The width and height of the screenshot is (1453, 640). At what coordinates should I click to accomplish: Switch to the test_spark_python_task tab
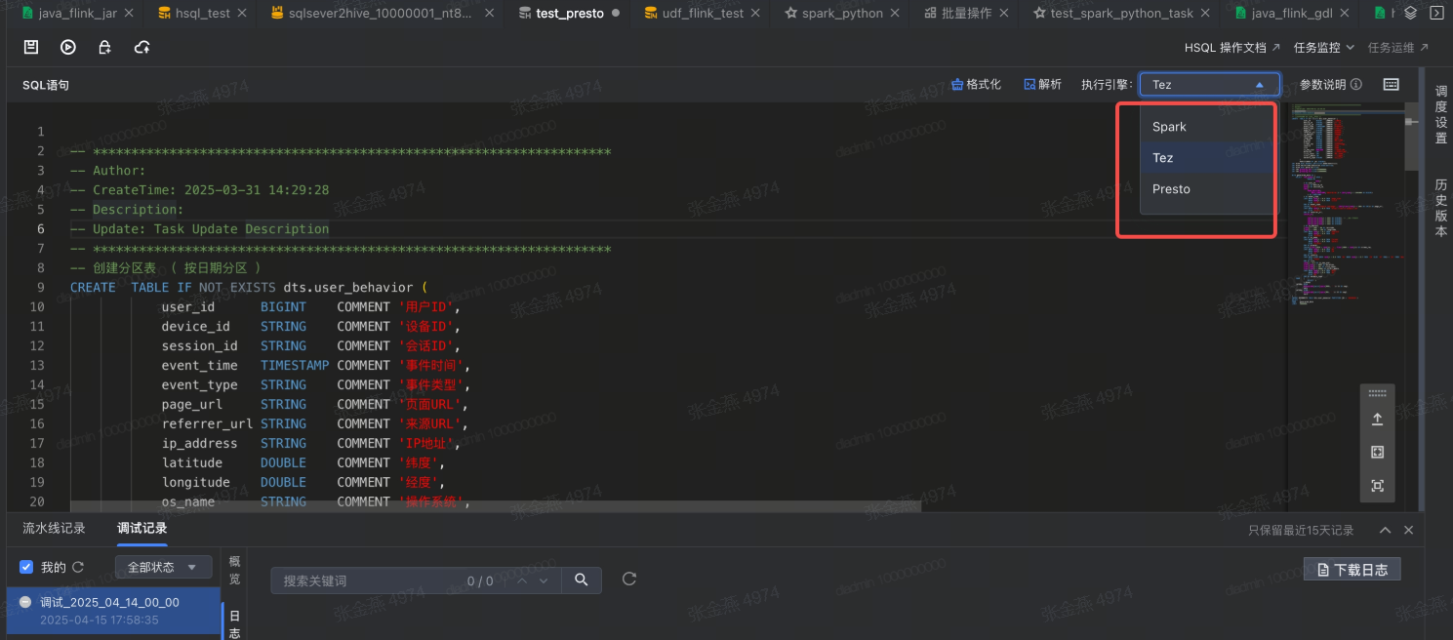[x=1121, y=14]
